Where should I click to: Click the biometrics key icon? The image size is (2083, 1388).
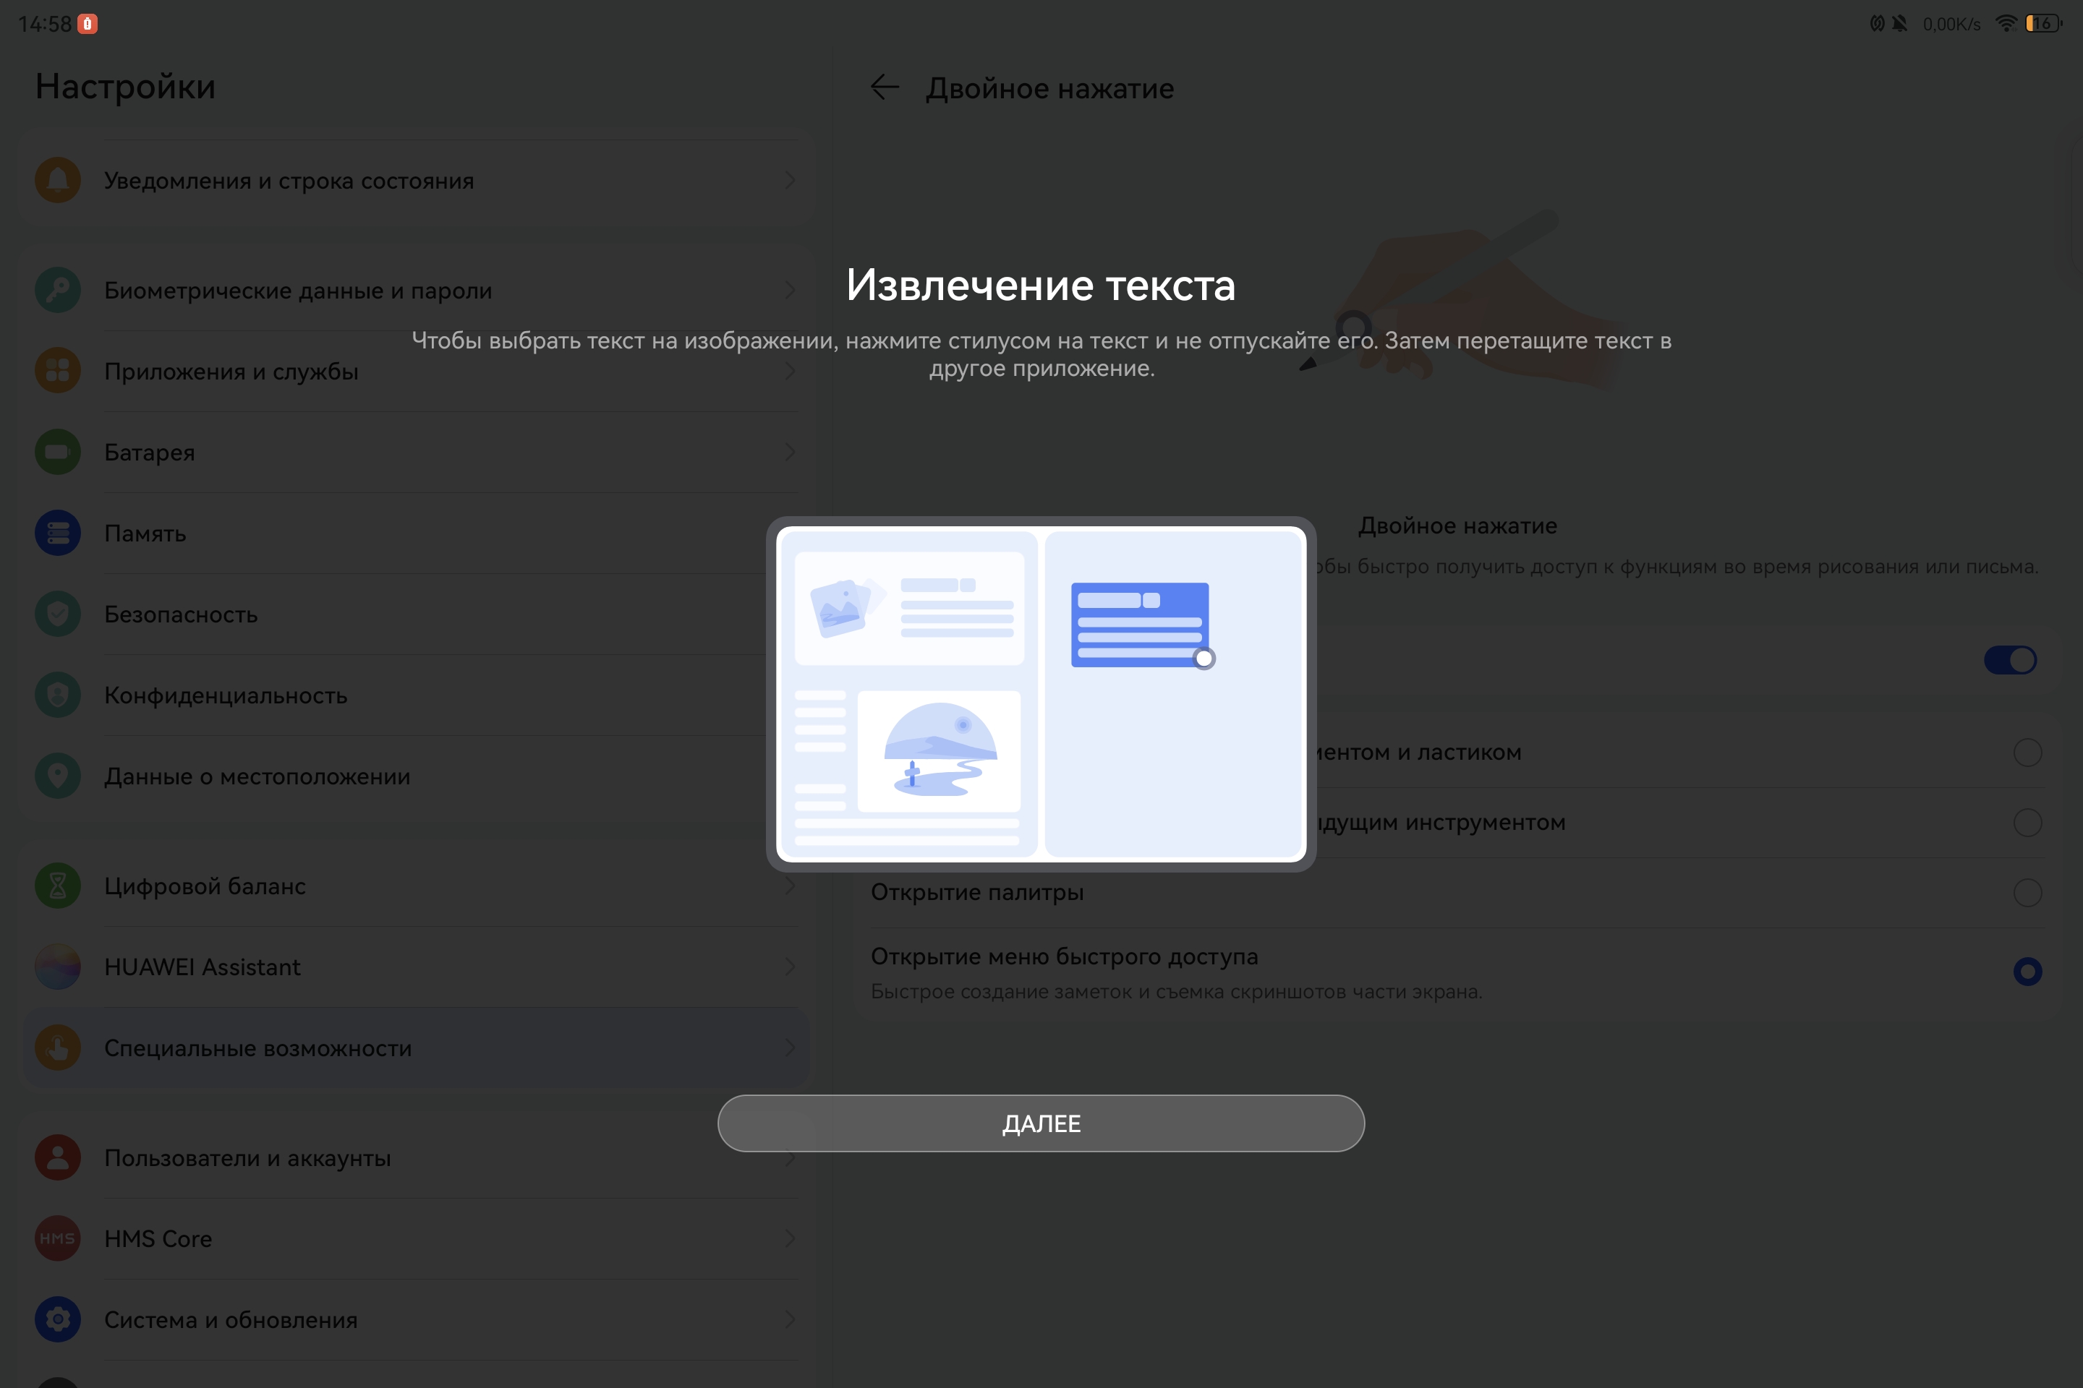[x=58, y=291]
